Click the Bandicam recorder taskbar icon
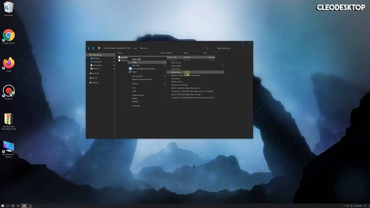The width and height of the screenshot is (370, 208). (30, 206)
